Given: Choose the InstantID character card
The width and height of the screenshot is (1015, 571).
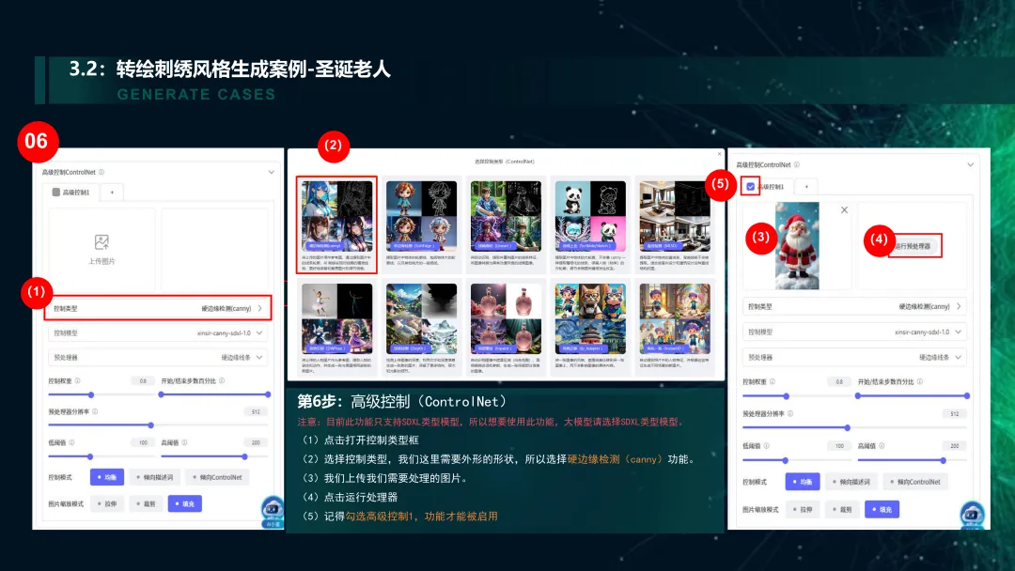Looking at the screenshot, I should (x=675, y=329).
